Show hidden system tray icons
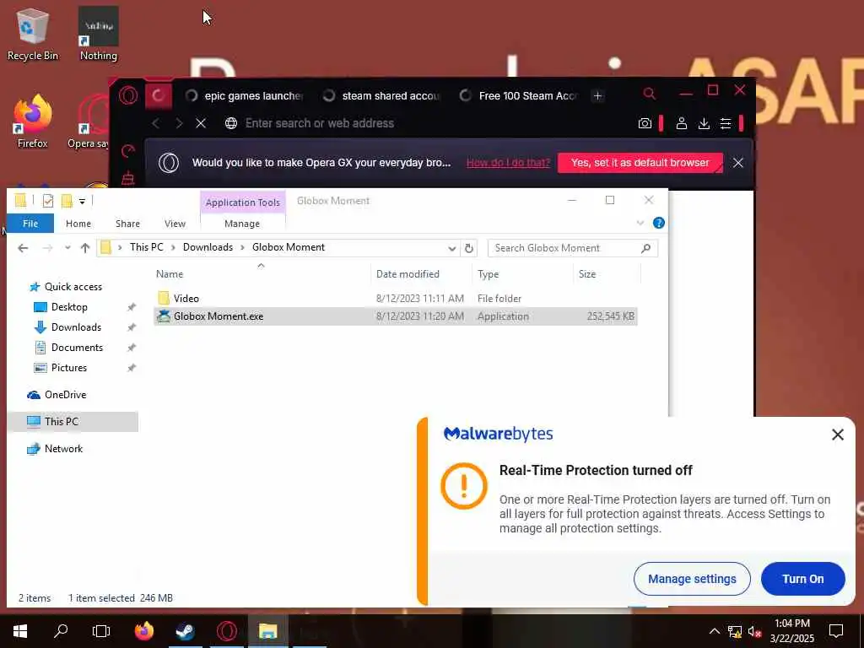The width and height of the screenshot is (864, 648). click(714, 631)
